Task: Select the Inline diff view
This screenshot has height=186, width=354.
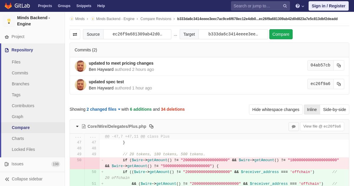Action: [x=312, y=110]
